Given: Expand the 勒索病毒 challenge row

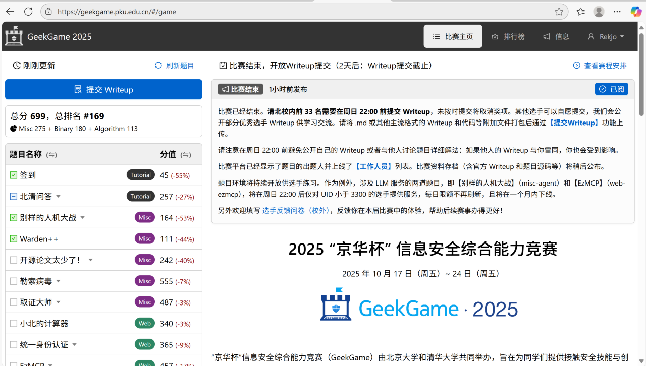Looking at the screenshot, I should point(59,281).
